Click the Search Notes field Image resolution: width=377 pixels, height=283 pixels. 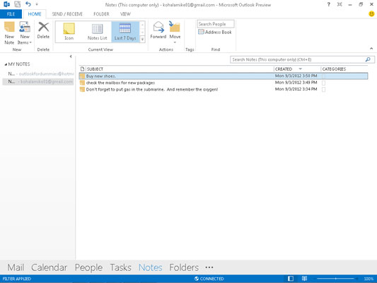pos(302,59)
